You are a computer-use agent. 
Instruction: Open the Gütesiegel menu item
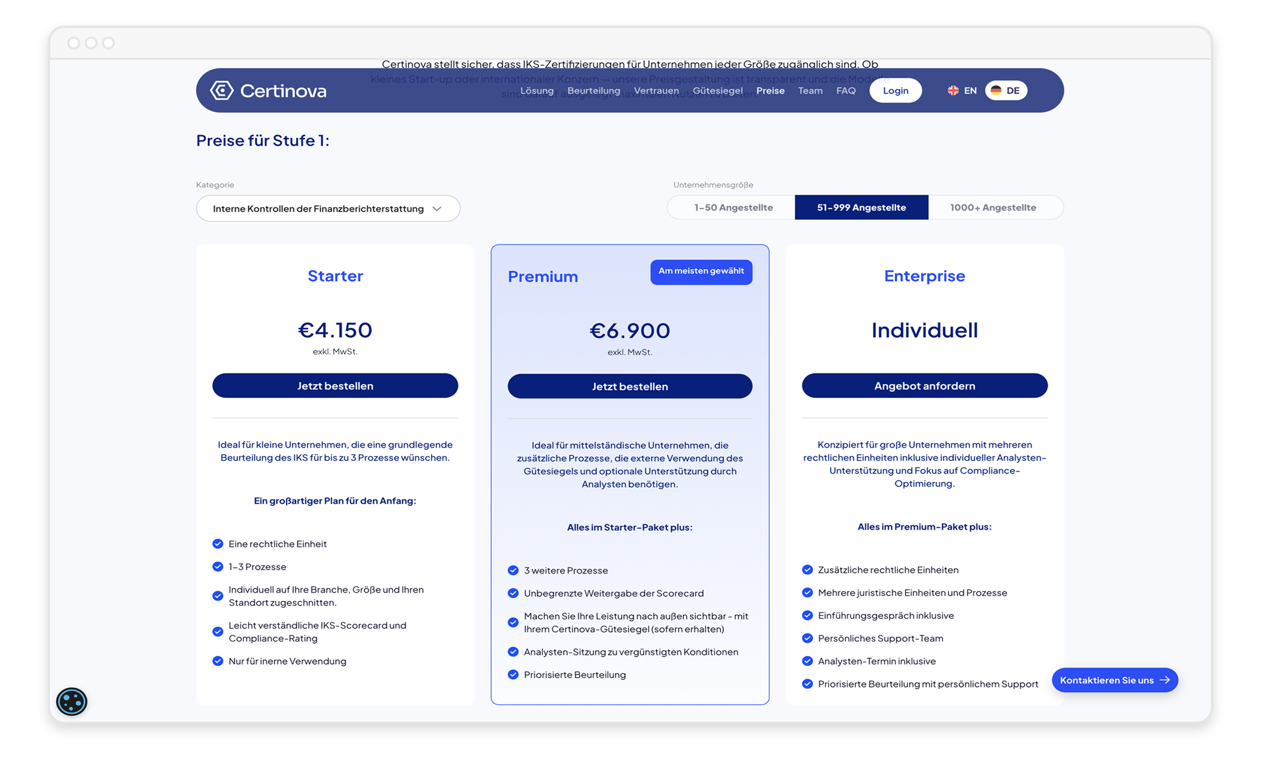pos(718,90)
